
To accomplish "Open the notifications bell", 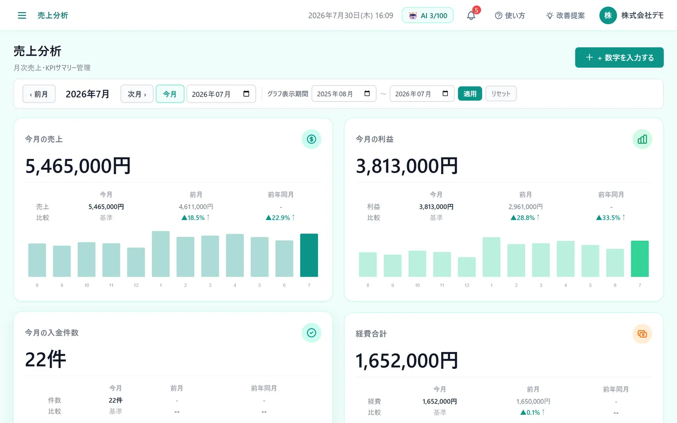I will pyautogui.click(x=471, y=15).
